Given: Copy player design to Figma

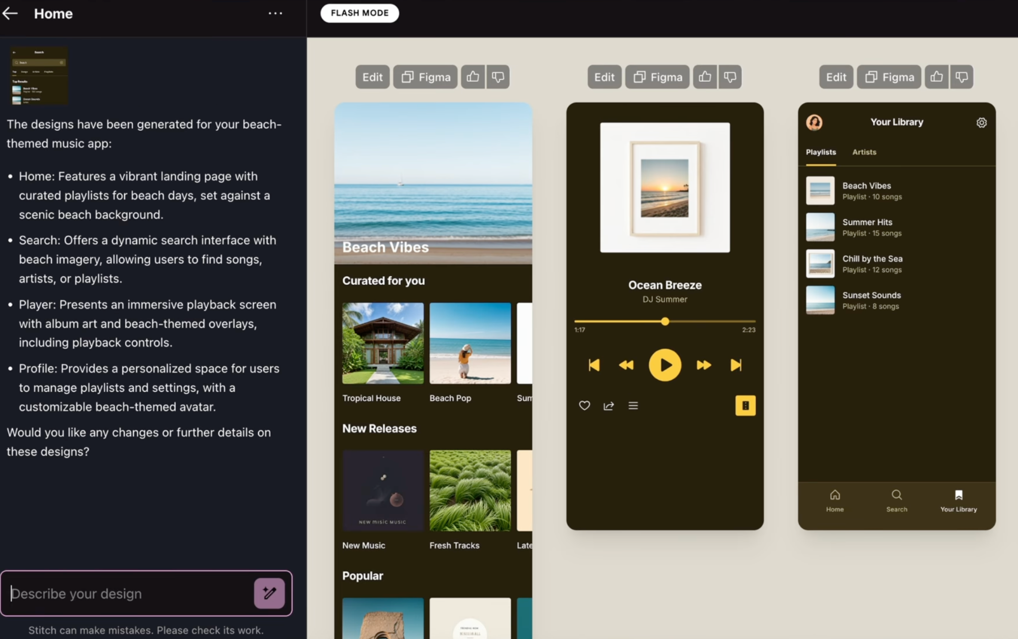Looking at the screenshot, I should tap(657, 77).
